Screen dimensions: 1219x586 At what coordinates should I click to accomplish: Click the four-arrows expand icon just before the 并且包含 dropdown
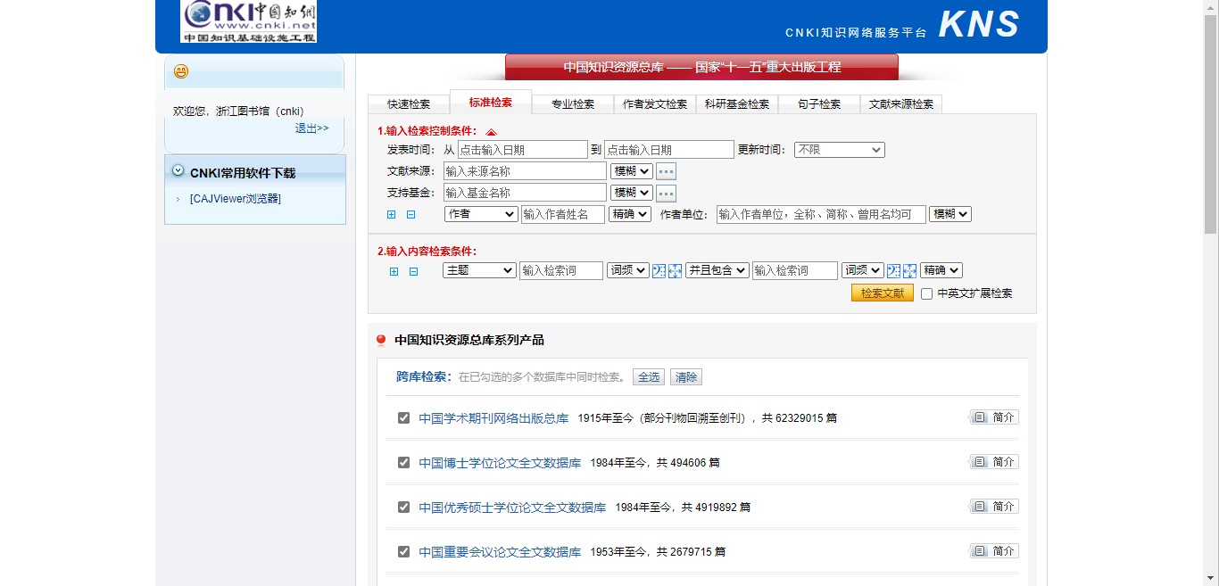[675, 271]
